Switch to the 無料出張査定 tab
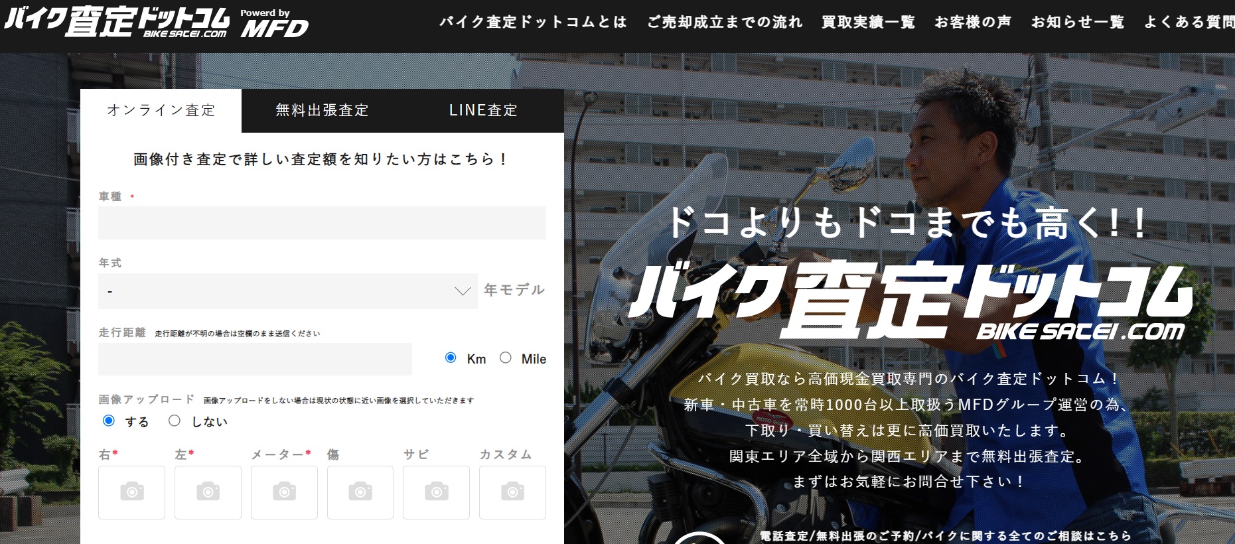Viewport: 1235px width, 544px height. (322, 111)
